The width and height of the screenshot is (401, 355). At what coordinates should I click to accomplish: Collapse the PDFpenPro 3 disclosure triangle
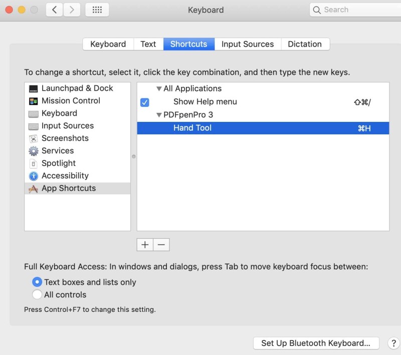[158, 115]
